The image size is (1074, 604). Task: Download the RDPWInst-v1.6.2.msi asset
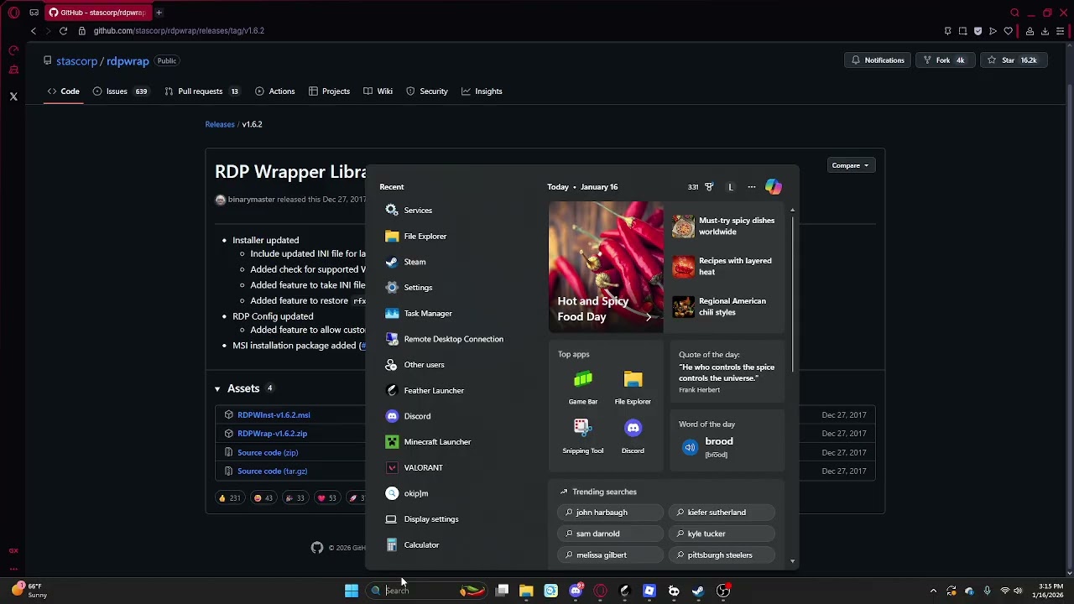pyautogui.click(x=274, y=415)
